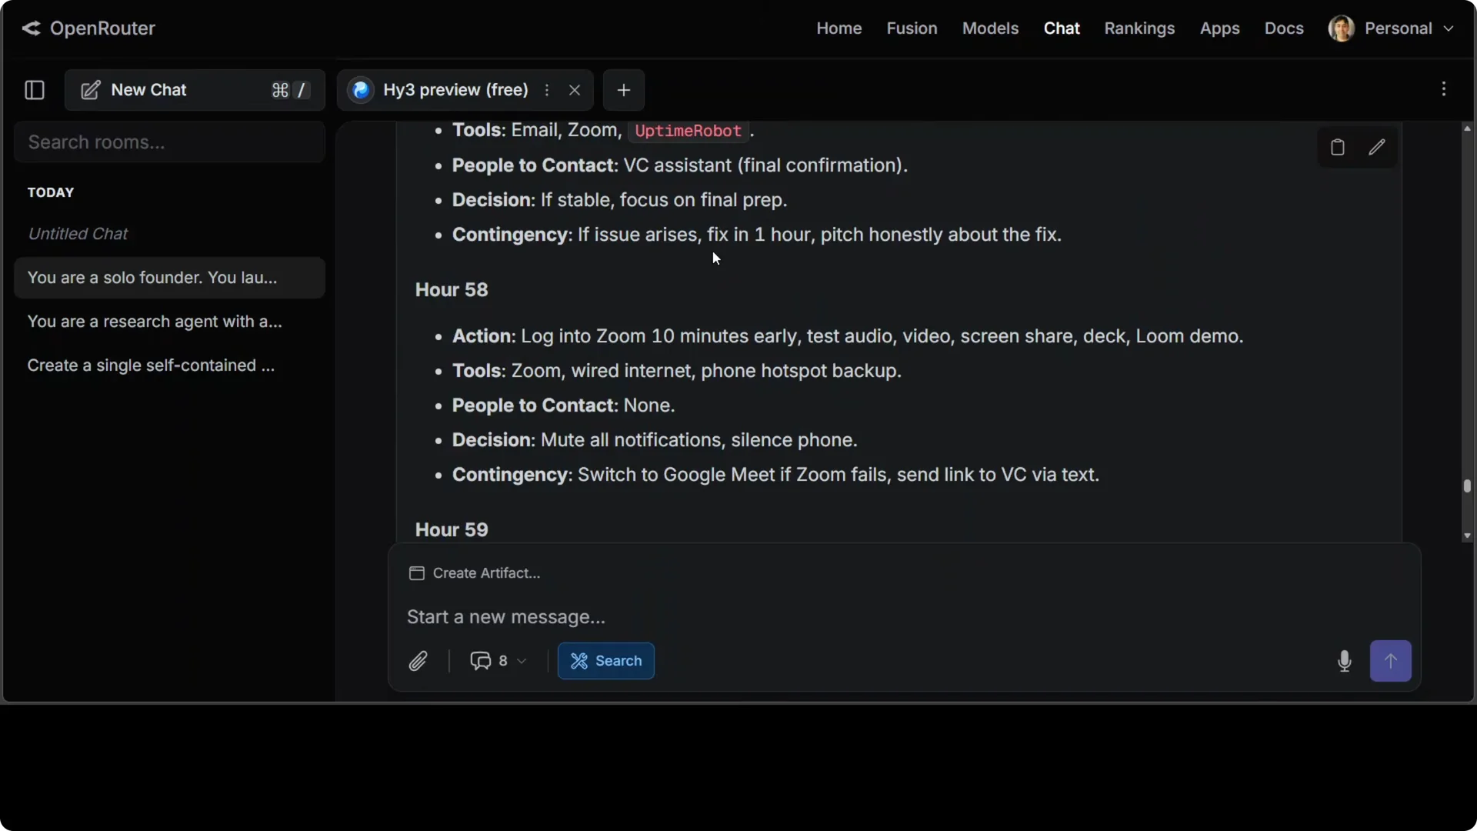
Task: Copy the message with clipboard icon
Action: click(1338, 147)
